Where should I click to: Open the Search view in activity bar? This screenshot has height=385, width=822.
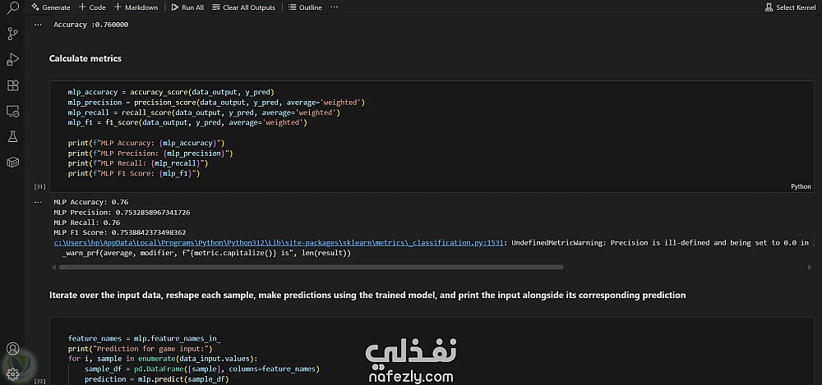12,7
